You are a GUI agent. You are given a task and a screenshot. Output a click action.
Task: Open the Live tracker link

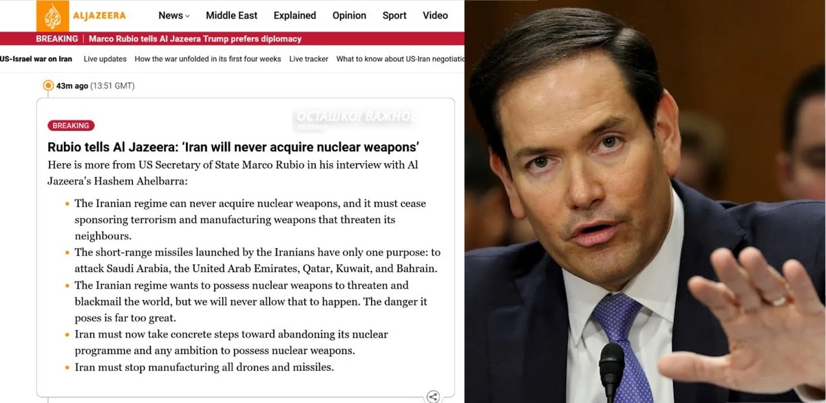click(309, 59)
